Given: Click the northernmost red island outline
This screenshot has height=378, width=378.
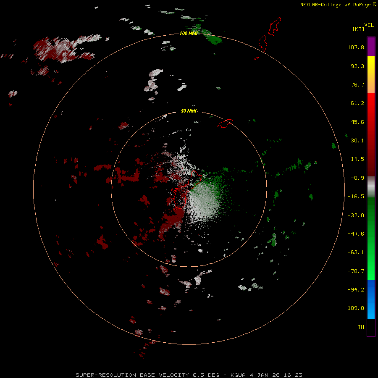Looking at the screenshot, I should [275, 26].
